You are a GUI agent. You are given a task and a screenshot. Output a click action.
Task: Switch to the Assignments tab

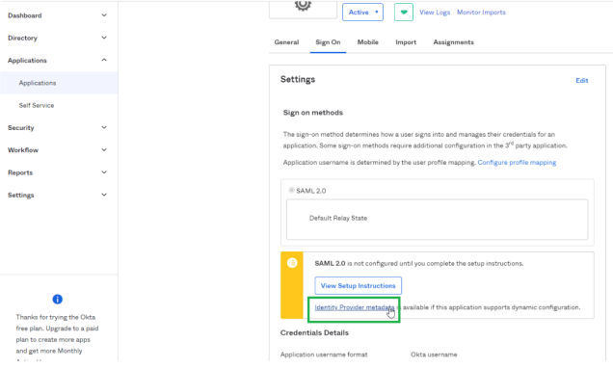[454, 42]
